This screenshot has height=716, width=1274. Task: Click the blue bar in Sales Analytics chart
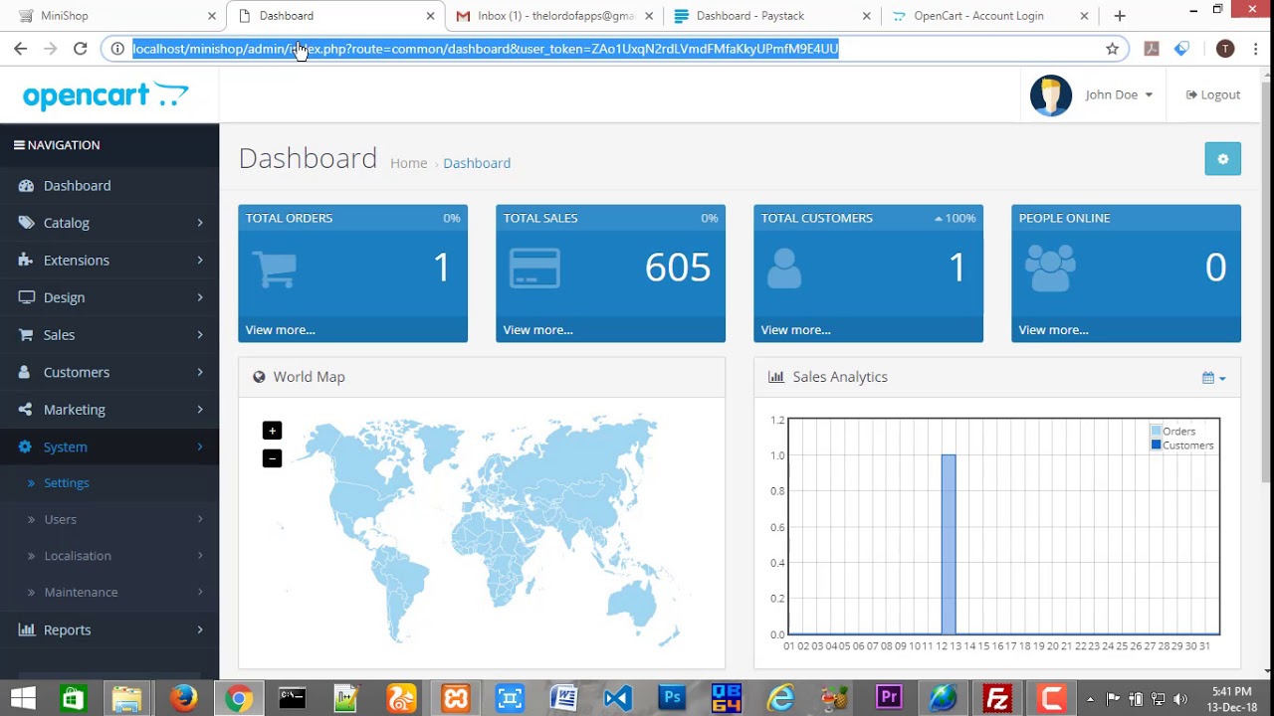(949, 544)
